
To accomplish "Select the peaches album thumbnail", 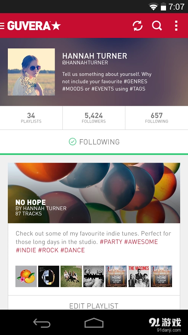I will pos(26,276).
